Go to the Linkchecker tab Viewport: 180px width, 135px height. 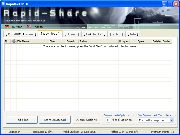94,34
